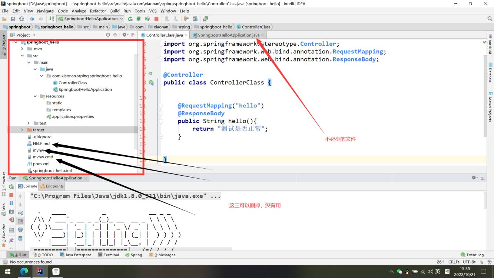The width and height of the screenshot is (494, 278).
Task: Click the Synchronize toolbar icon
Action: (21, 19)
